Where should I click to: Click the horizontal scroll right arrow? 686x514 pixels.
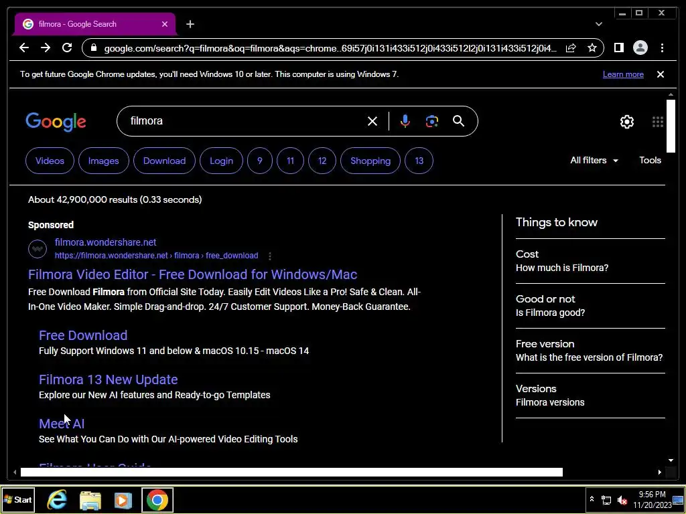click(x=659, y=472)
